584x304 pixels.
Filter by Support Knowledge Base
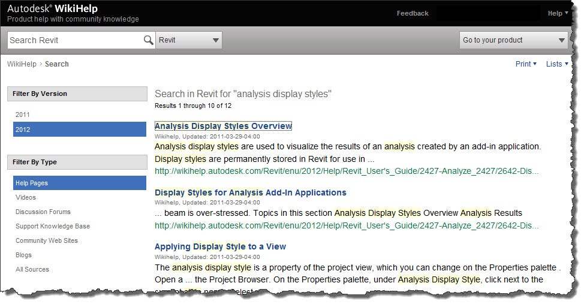[53, 226]
